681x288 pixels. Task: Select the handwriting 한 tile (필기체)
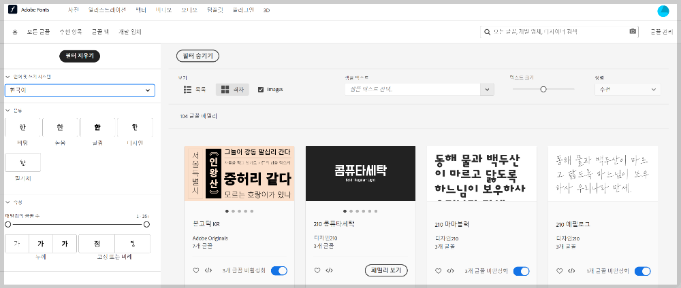coord(22,162)
